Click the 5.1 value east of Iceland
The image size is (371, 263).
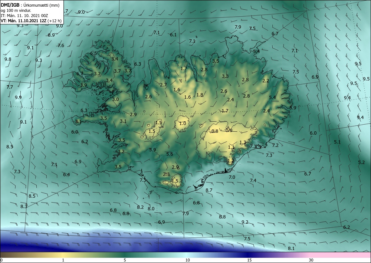click(x=337, y=142)
